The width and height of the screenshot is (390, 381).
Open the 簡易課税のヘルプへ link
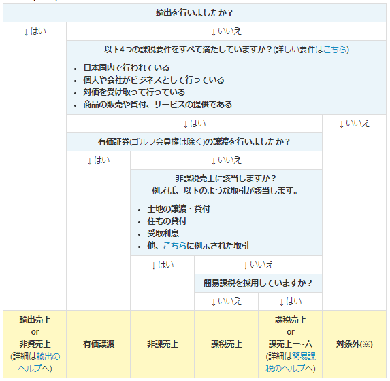click(x=291, y=363)
